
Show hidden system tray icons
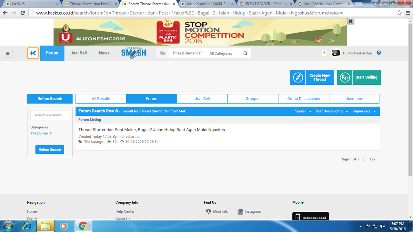point(360,226)
